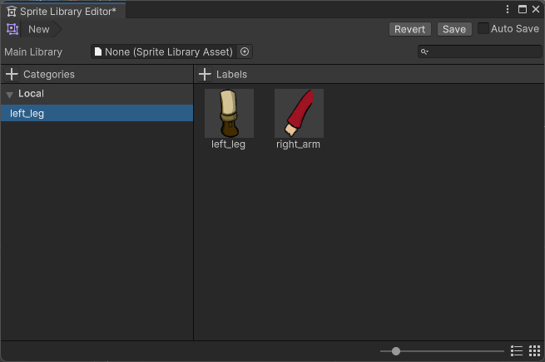
Task: Click the Sprite Library icon beside New breadcrumb
Action: coord(12,29)
